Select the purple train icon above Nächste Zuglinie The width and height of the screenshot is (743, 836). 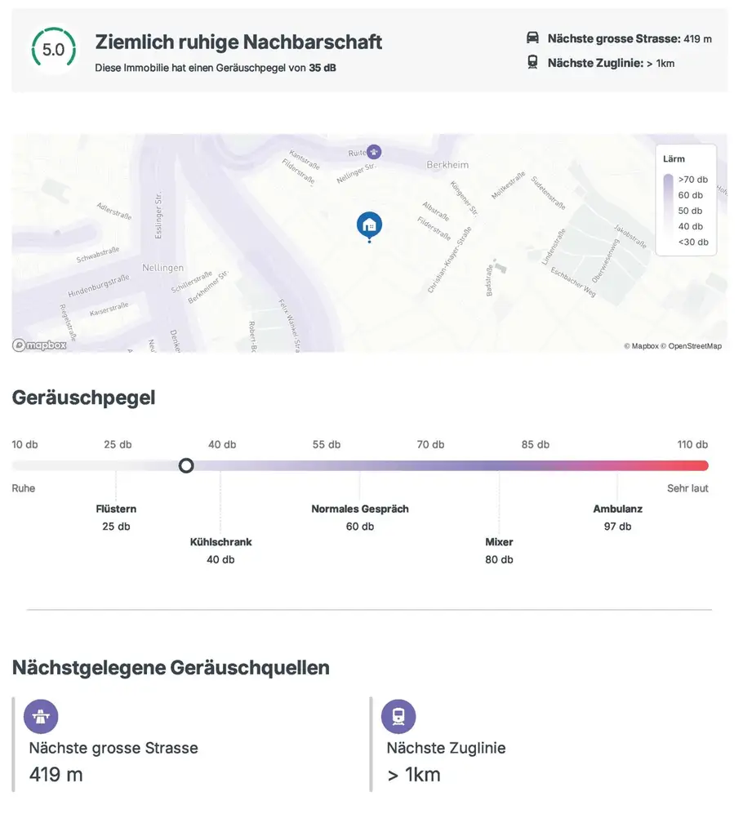[398, 716]
